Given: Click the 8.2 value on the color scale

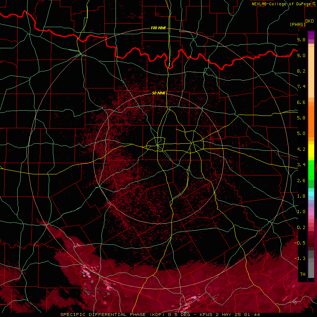Looking at the screenshot, I should coord(301,71).
